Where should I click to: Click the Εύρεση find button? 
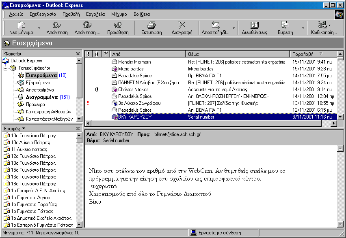pos(285,28)
